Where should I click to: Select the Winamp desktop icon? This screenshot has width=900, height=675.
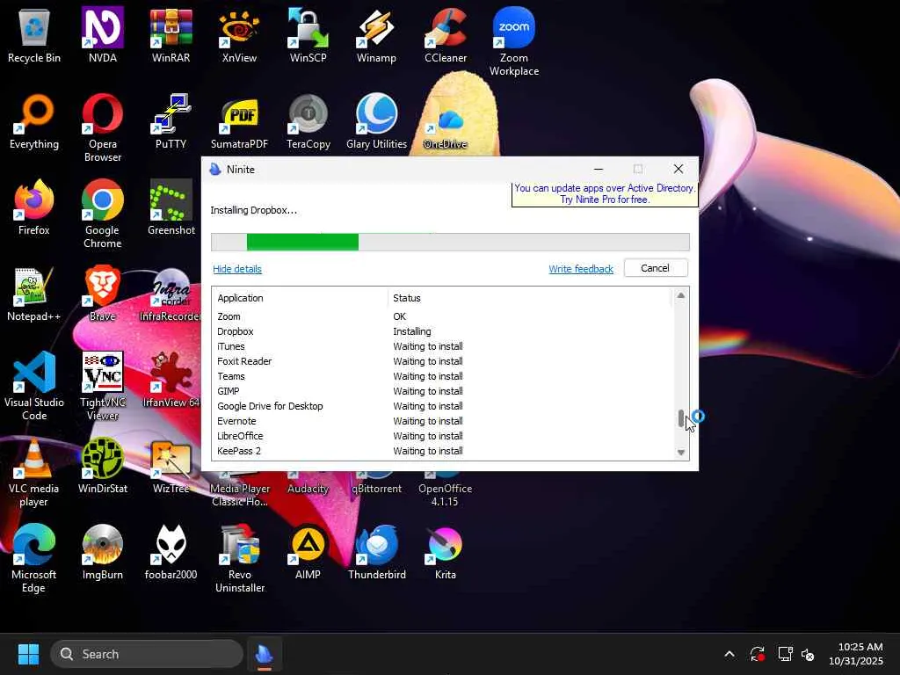click(x=376, y=35)
